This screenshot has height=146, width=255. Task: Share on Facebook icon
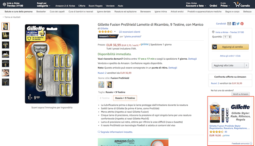click(234, 23)
